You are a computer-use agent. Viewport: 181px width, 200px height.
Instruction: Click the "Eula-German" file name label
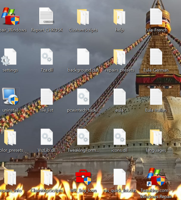click(156, 70)
